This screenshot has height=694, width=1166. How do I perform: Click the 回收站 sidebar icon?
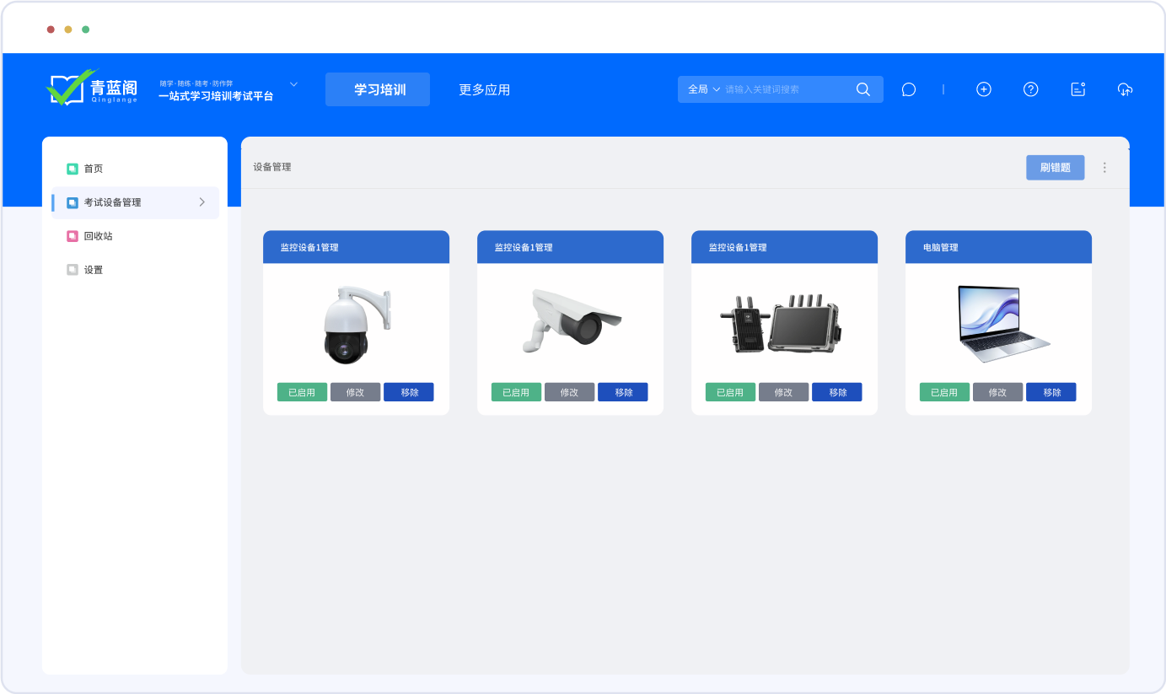tap(73, 236)
